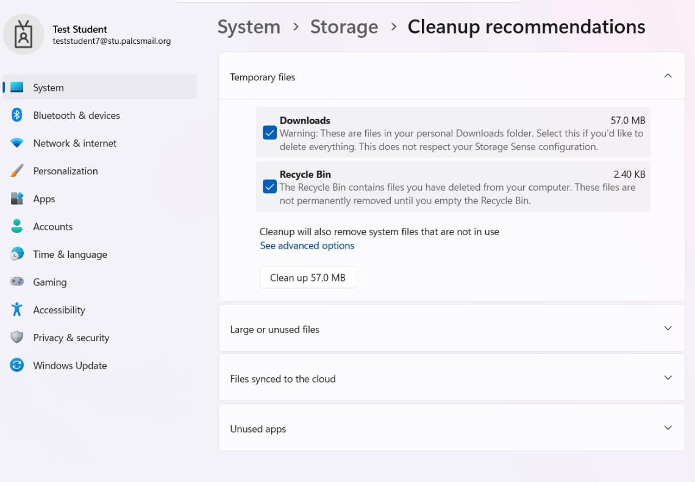Open Accessibility settings
The height and width of the screenshot is (482, 695).
(100, 310)
